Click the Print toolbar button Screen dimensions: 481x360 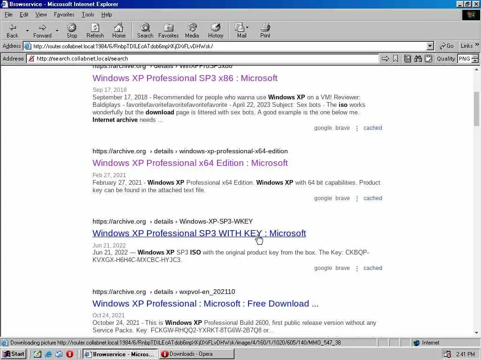(x=265, y=30)
